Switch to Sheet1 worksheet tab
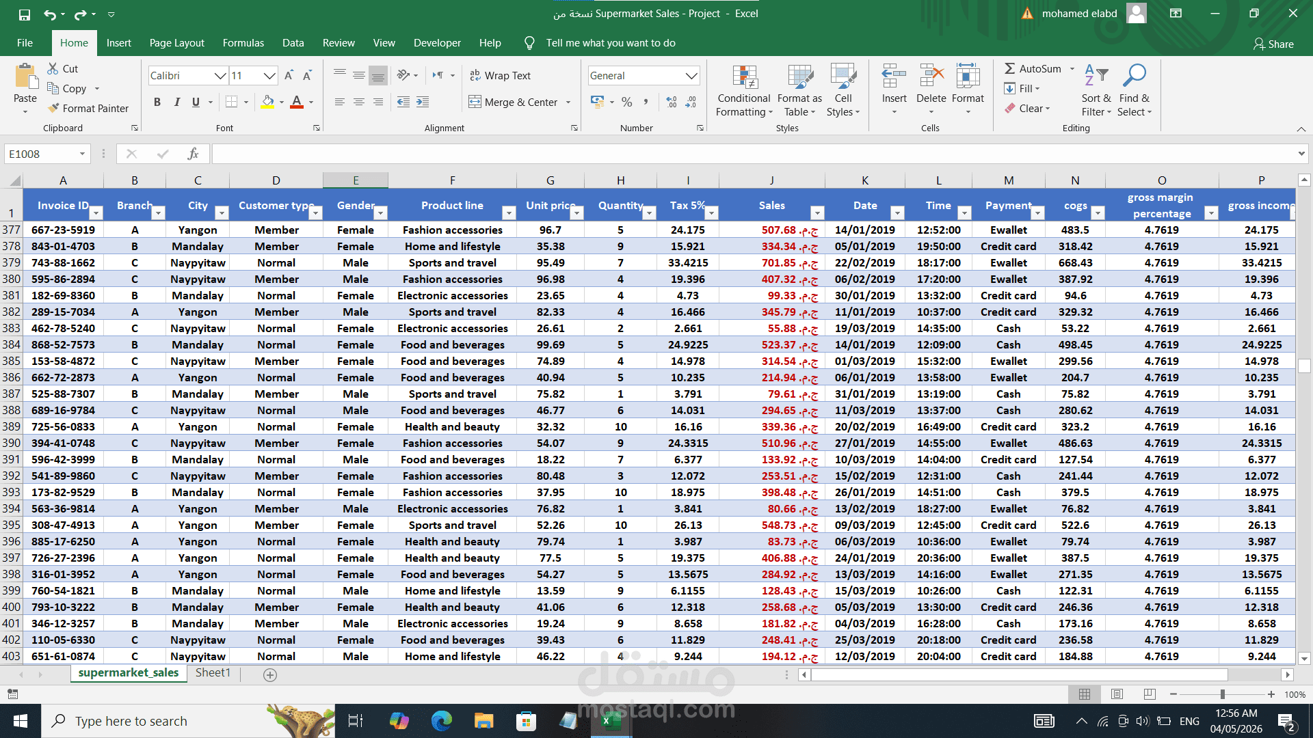Screen dimensions: 1313x738 213,672
